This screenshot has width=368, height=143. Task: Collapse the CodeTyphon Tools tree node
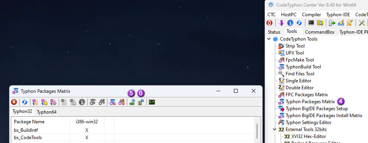[269, 39]
